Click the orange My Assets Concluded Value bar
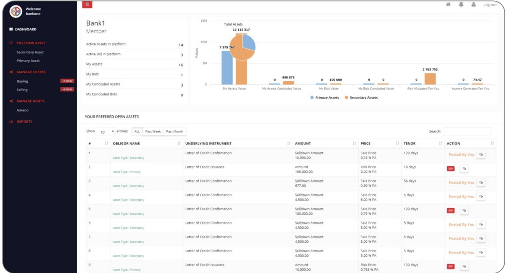506x273 pixels. [288, 82]
